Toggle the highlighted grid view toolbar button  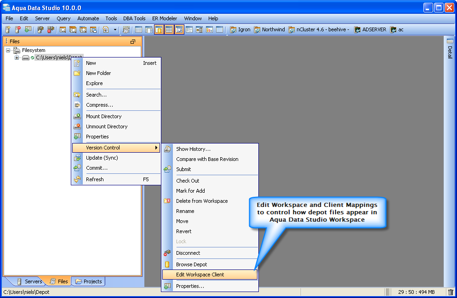coord(169,29)
